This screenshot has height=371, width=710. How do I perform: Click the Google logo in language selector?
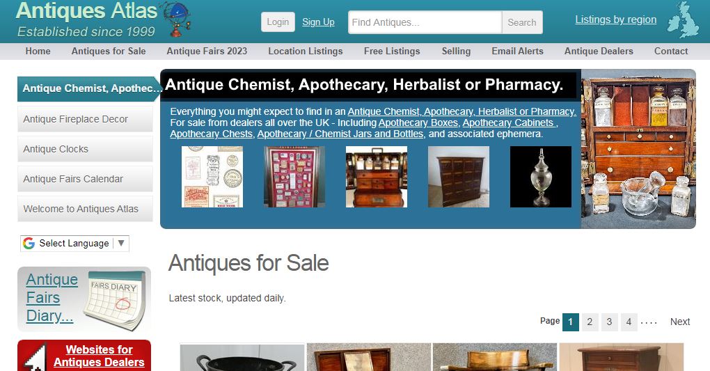[29, 243]
